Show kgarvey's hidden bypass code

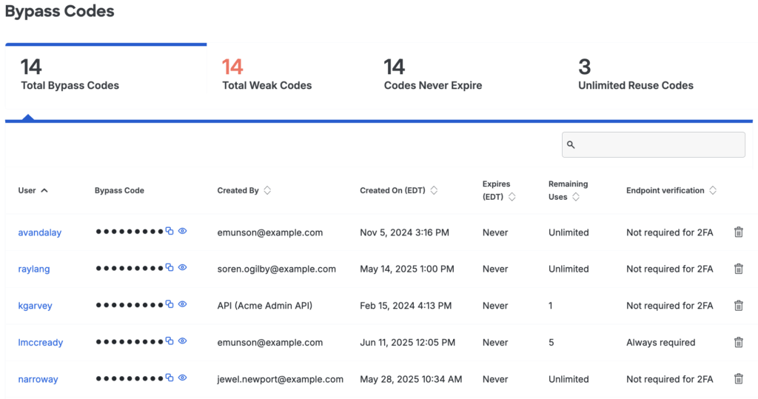(182, 304)
